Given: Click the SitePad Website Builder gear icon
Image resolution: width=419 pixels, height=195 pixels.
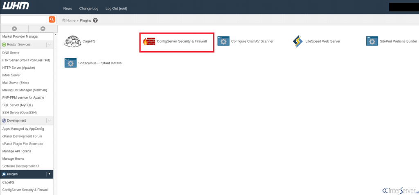Looking at the screenshot, I should [372, 41].
